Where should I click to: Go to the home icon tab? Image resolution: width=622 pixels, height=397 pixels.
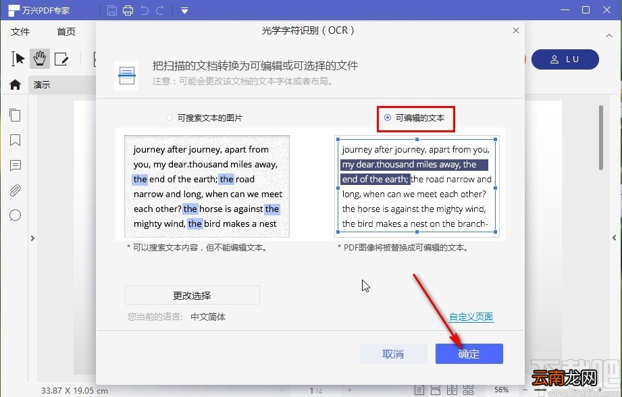point(15,84)
